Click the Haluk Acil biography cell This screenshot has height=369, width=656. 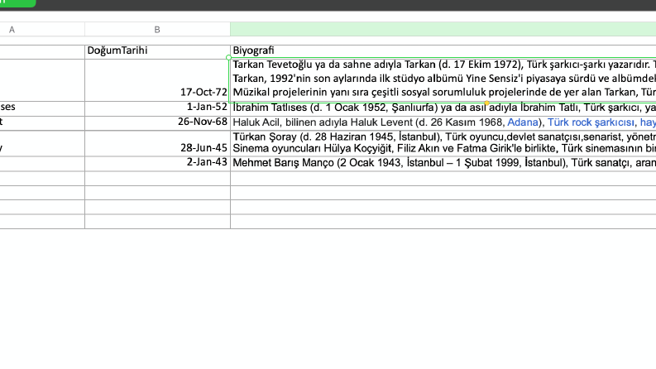pyautogui.click(x=443, y=123)
